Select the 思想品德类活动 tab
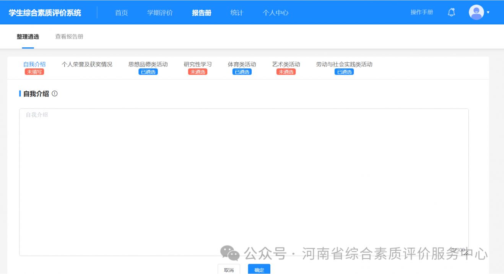This screenshot has width=504, height=274. point(148,64)
